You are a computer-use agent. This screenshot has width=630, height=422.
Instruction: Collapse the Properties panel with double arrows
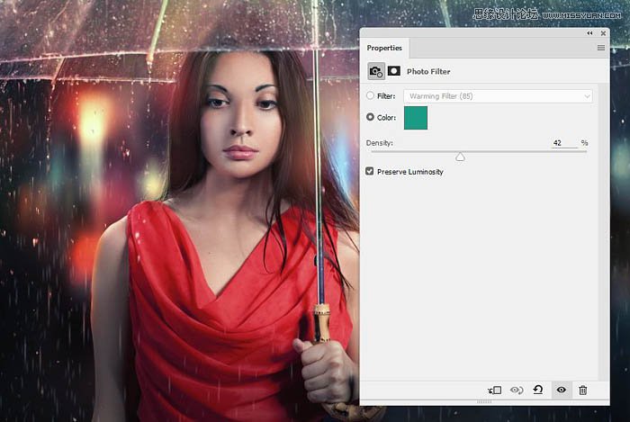[589, 33]
